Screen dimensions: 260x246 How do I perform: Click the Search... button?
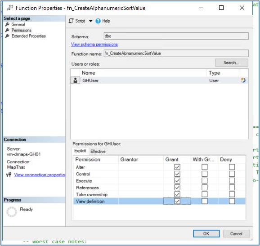(x=232, y=63)
